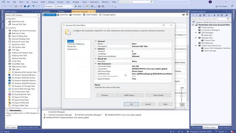Collapse the Favorites toolbox section
The image size is (236, 133).
pos(7,19)
